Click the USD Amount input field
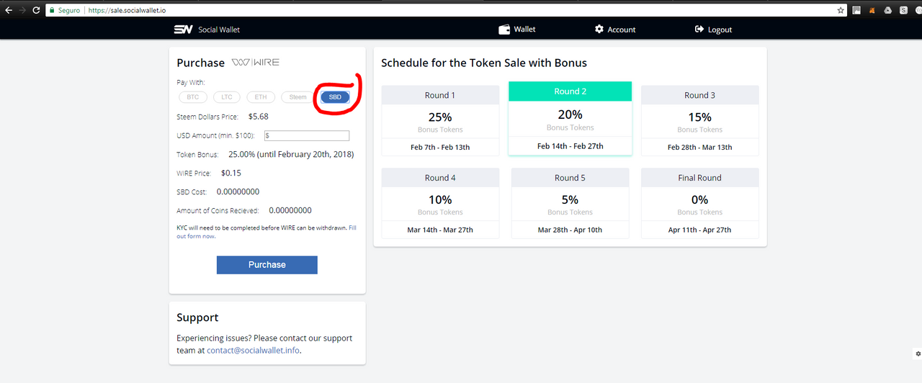Viewport: 922px width, 383px height. tap(306, 135)
